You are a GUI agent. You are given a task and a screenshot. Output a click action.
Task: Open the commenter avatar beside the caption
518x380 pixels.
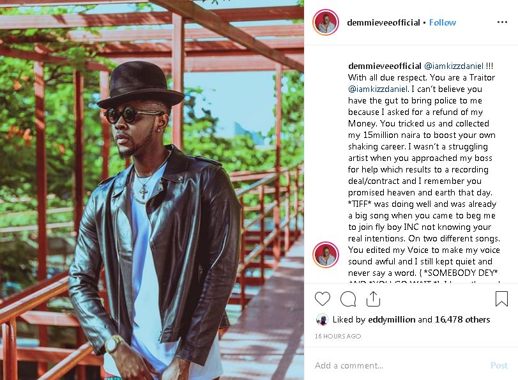(326, 255)
